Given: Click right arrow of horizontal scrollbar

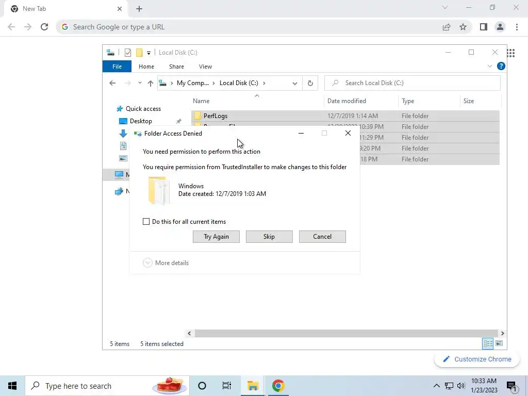Looking at the screenshot, I should (502, 334).
